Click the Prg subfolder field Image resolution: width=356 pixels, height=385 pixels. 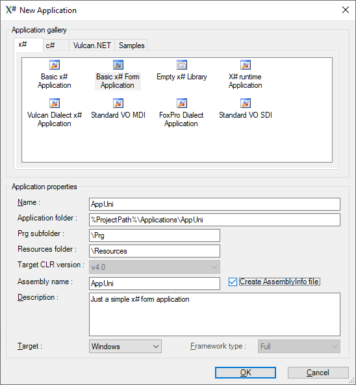click(x=155, y=235)
